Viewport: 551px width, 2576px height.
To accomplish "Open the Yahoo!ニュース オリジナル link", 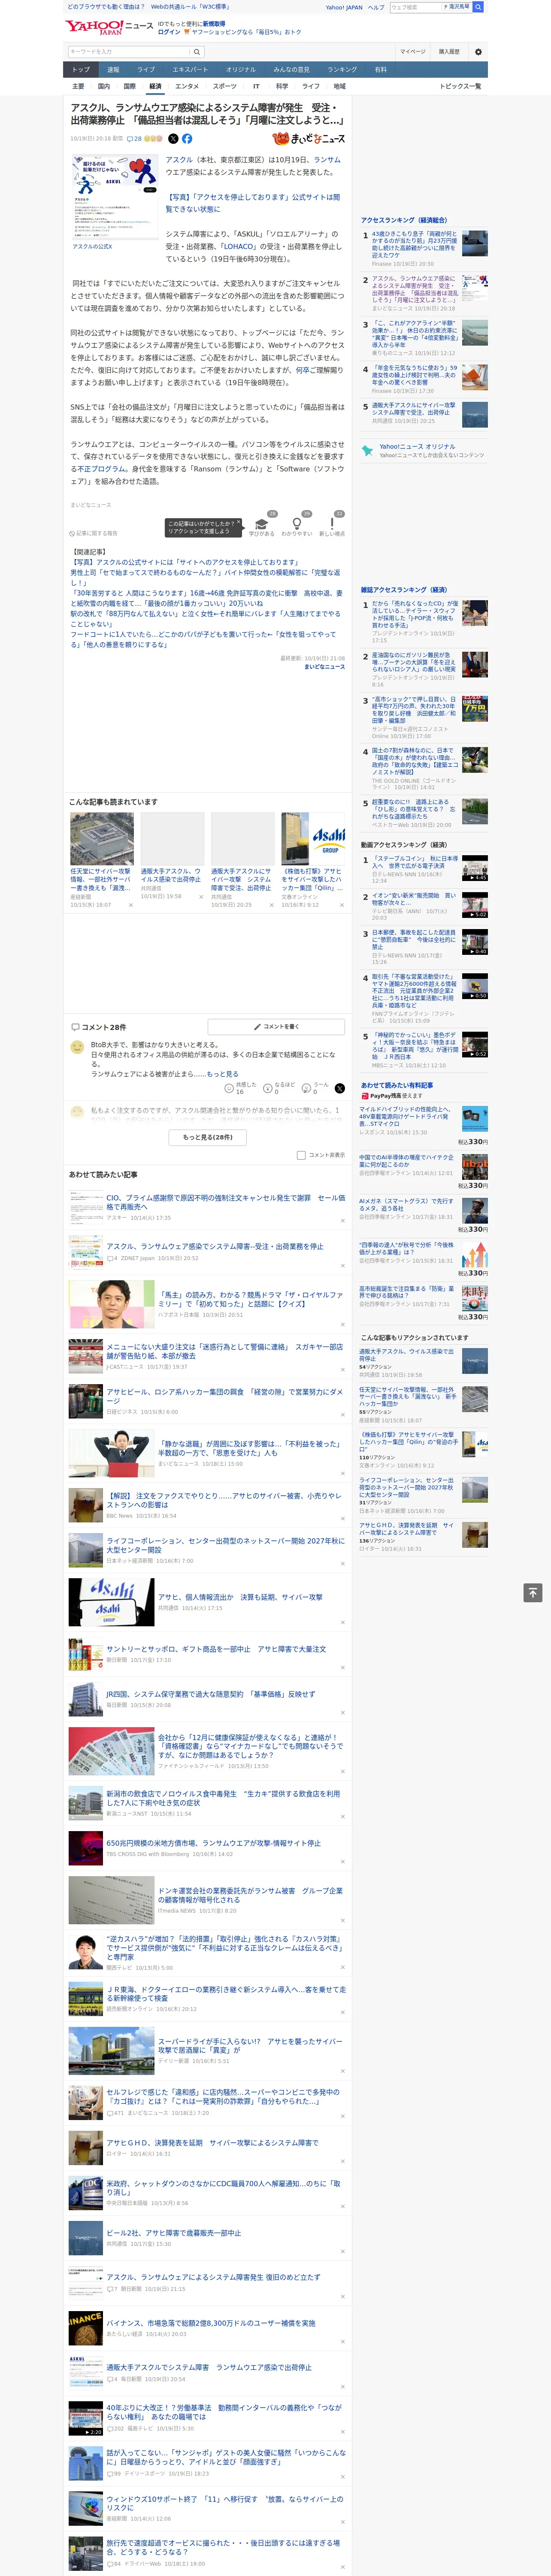I will click(x=417, y=446).
